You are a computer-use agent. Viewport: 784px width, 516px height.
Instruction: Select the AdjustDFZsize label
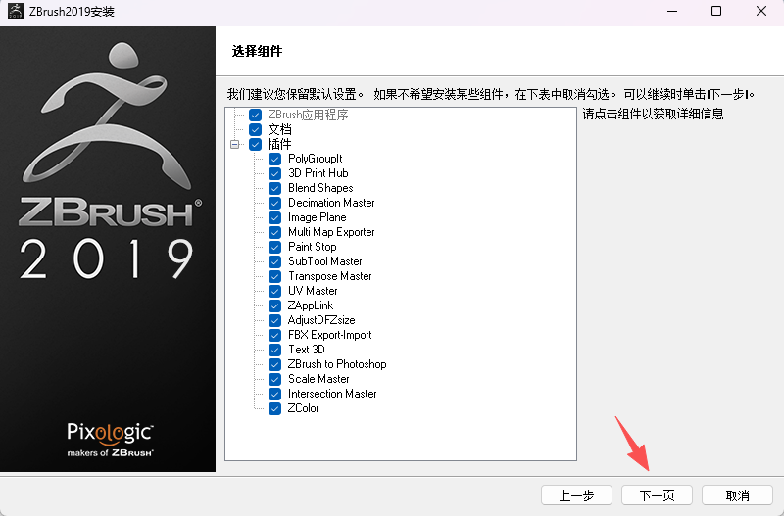[x=321, y=320]
